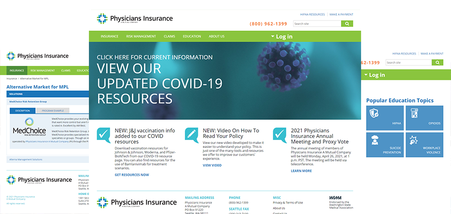
Task: Click the pencil icon beside Video On How To Read
Action: coord(191,135)
